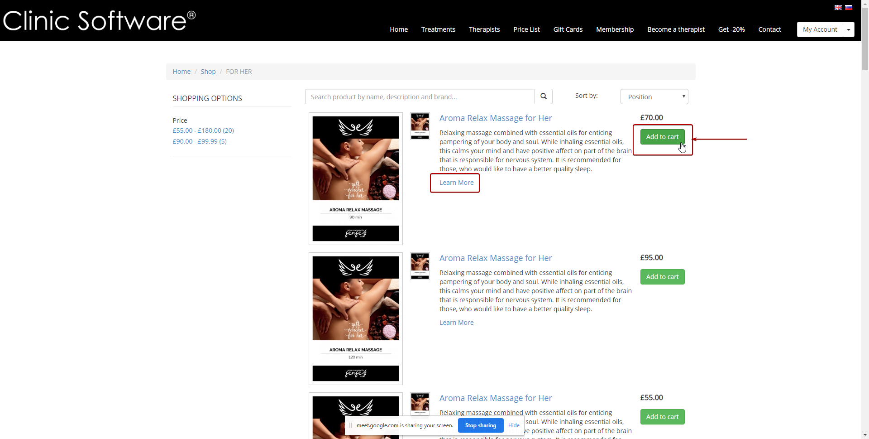Focus the product search field
Image resolution: width=869 pixels, height=439 pixels.
point(420,96)
